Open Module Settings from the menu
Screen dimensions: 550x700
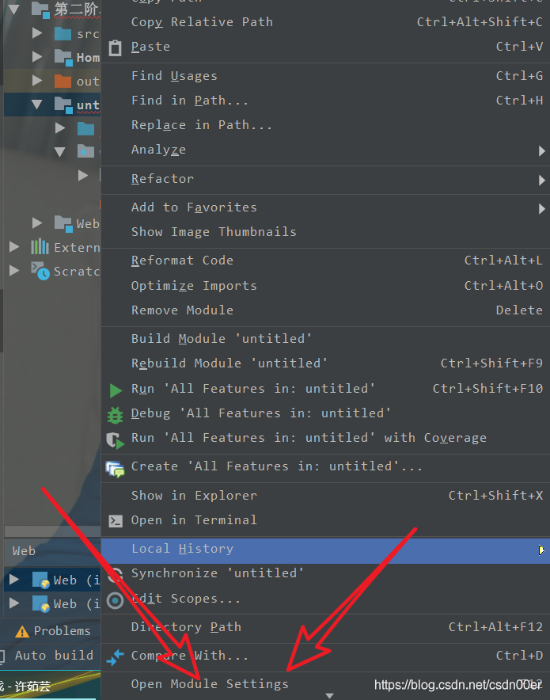point(325,684)
